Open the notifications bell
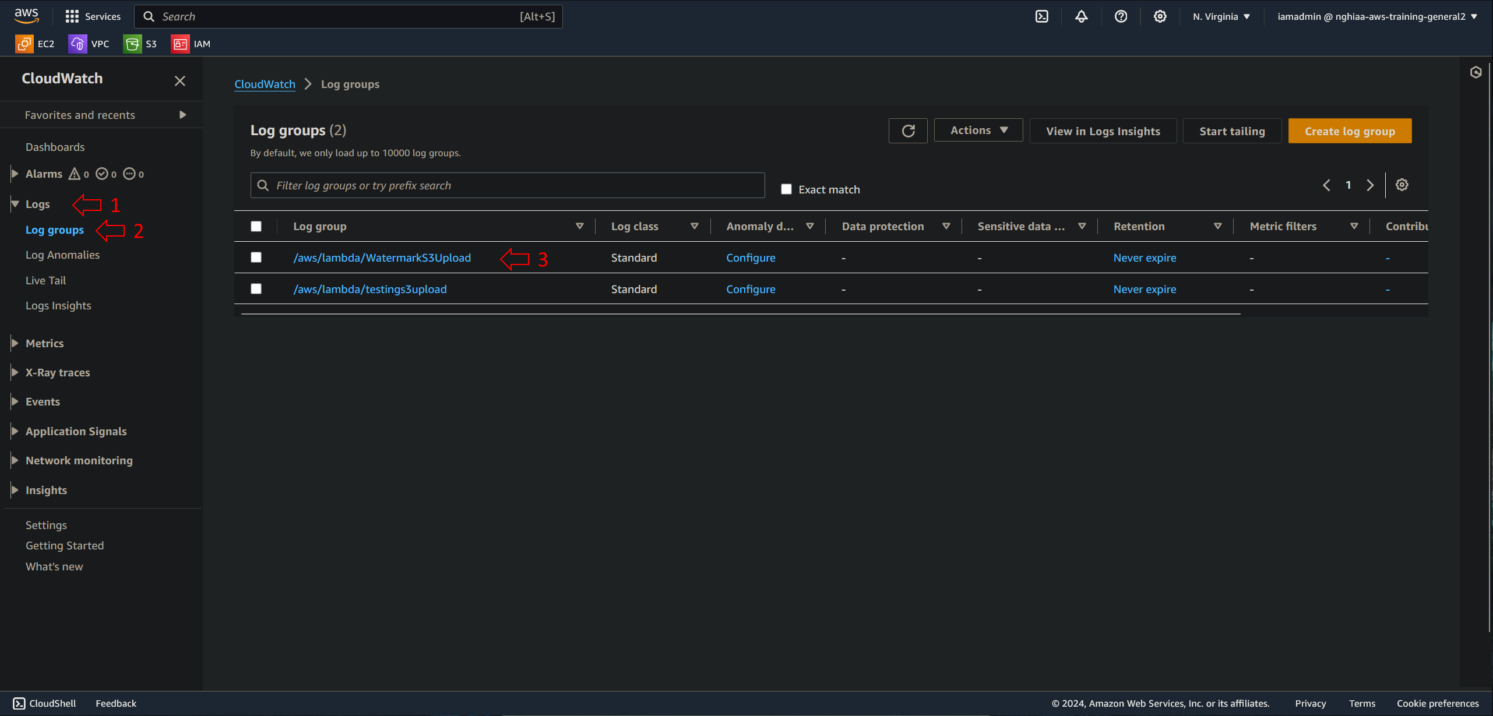1493x716 pixels. (1081, 16)
